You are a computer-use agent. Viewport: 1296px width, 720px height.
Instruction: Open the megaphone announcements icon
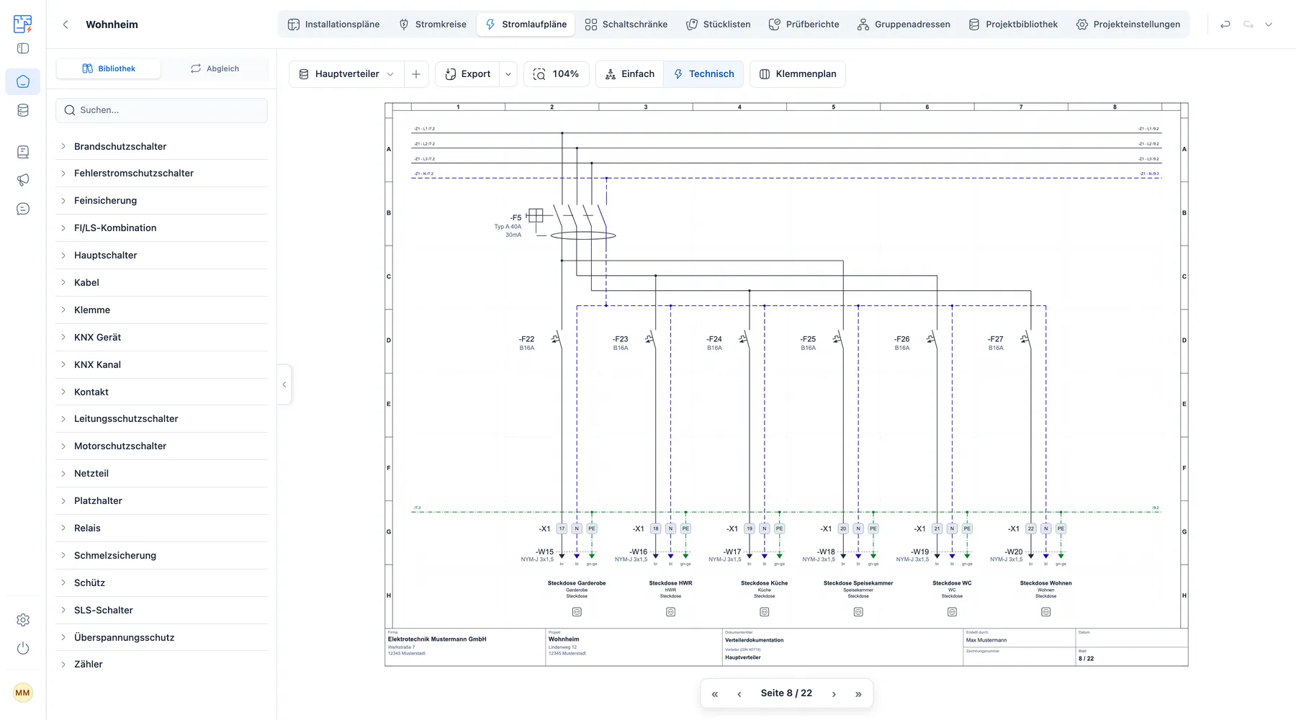23,180
